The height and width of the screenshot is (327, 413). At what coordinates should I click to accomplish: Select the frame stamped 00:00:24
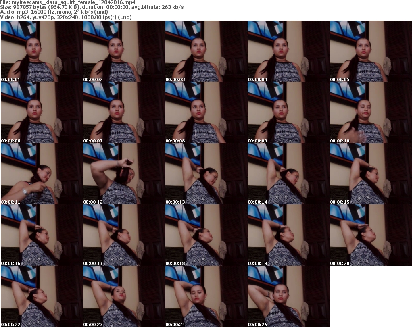[x=206, y=296]
